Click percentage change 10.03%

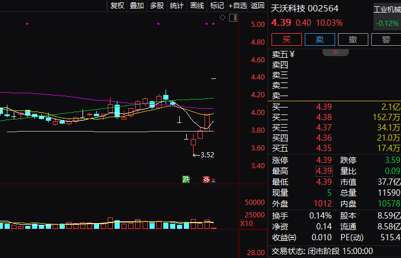point(329,23)
